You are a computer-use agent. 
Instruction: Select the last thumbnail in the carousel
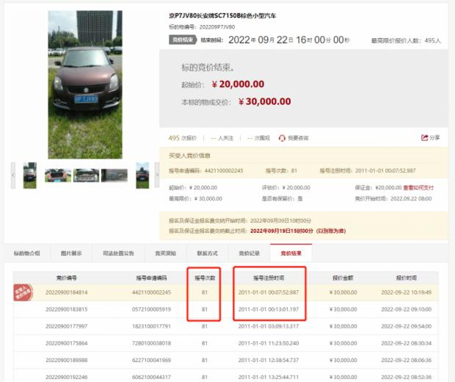142,176
